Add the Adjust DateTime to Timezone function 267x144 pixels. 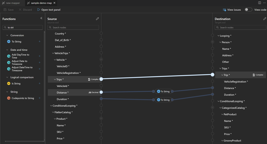pyautogui.click(x=40, y=69)
